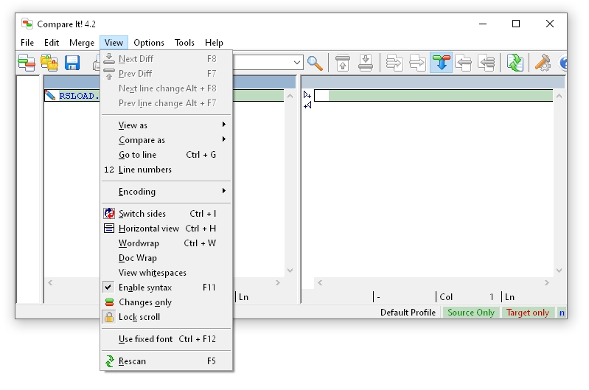Maximize the Compare It! window
Image resolution: width=589 pixels, height=390 pixels.
tap(516, 24)
